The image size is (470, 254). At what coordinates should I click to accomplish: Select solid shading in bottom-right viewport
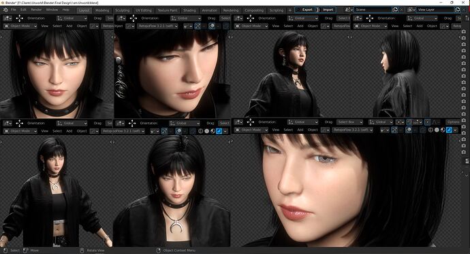tap(437, 130)
